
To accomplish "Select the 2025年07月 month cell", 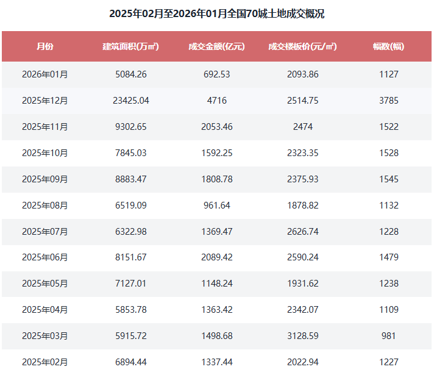I will pos(44,232).
